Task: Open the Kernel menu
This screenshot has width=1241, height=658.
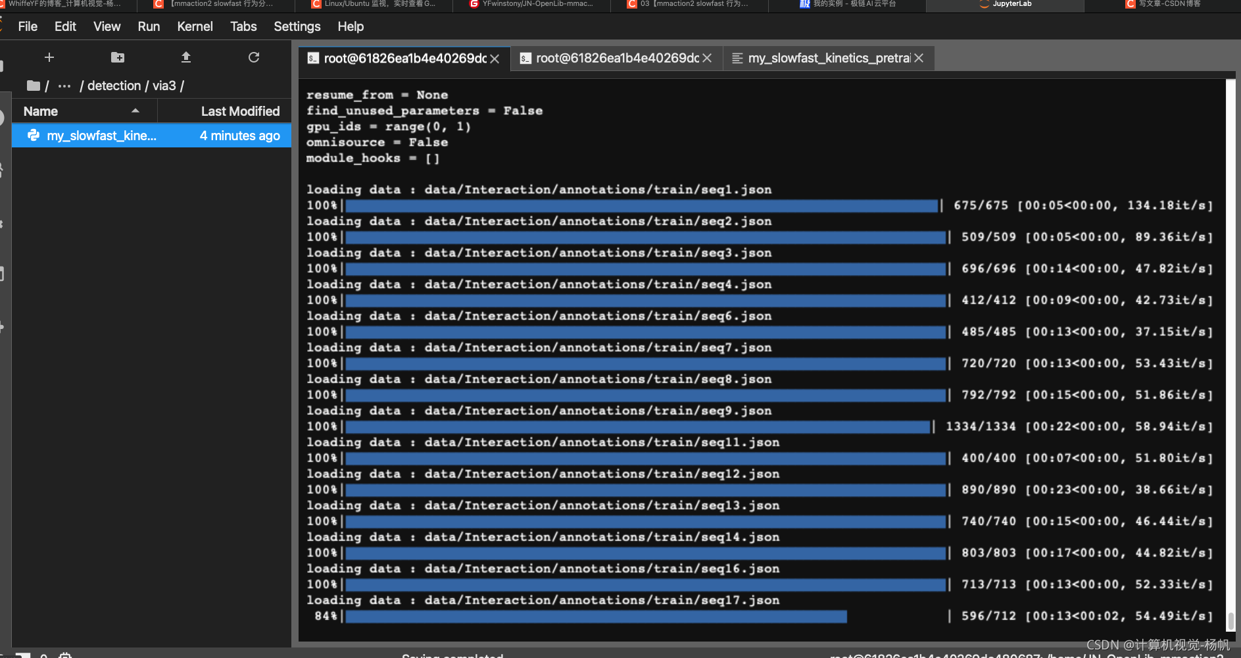Action: point(195,26)
